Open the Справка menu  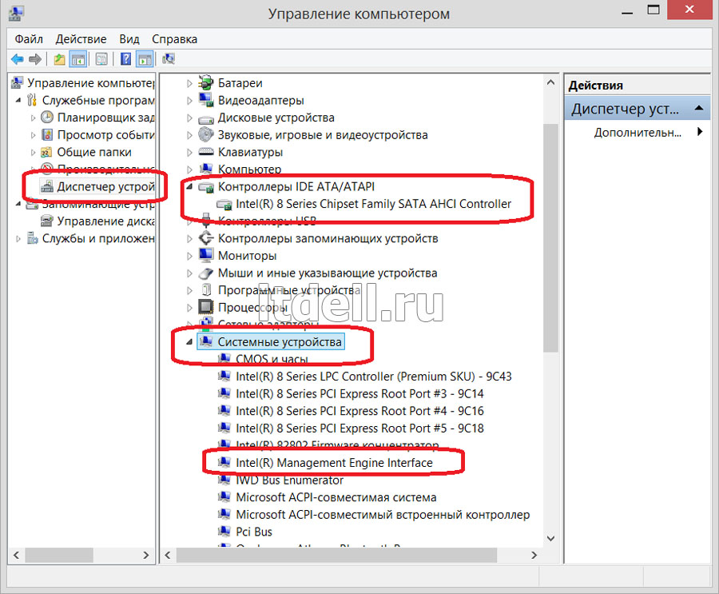tap(175, 39)
